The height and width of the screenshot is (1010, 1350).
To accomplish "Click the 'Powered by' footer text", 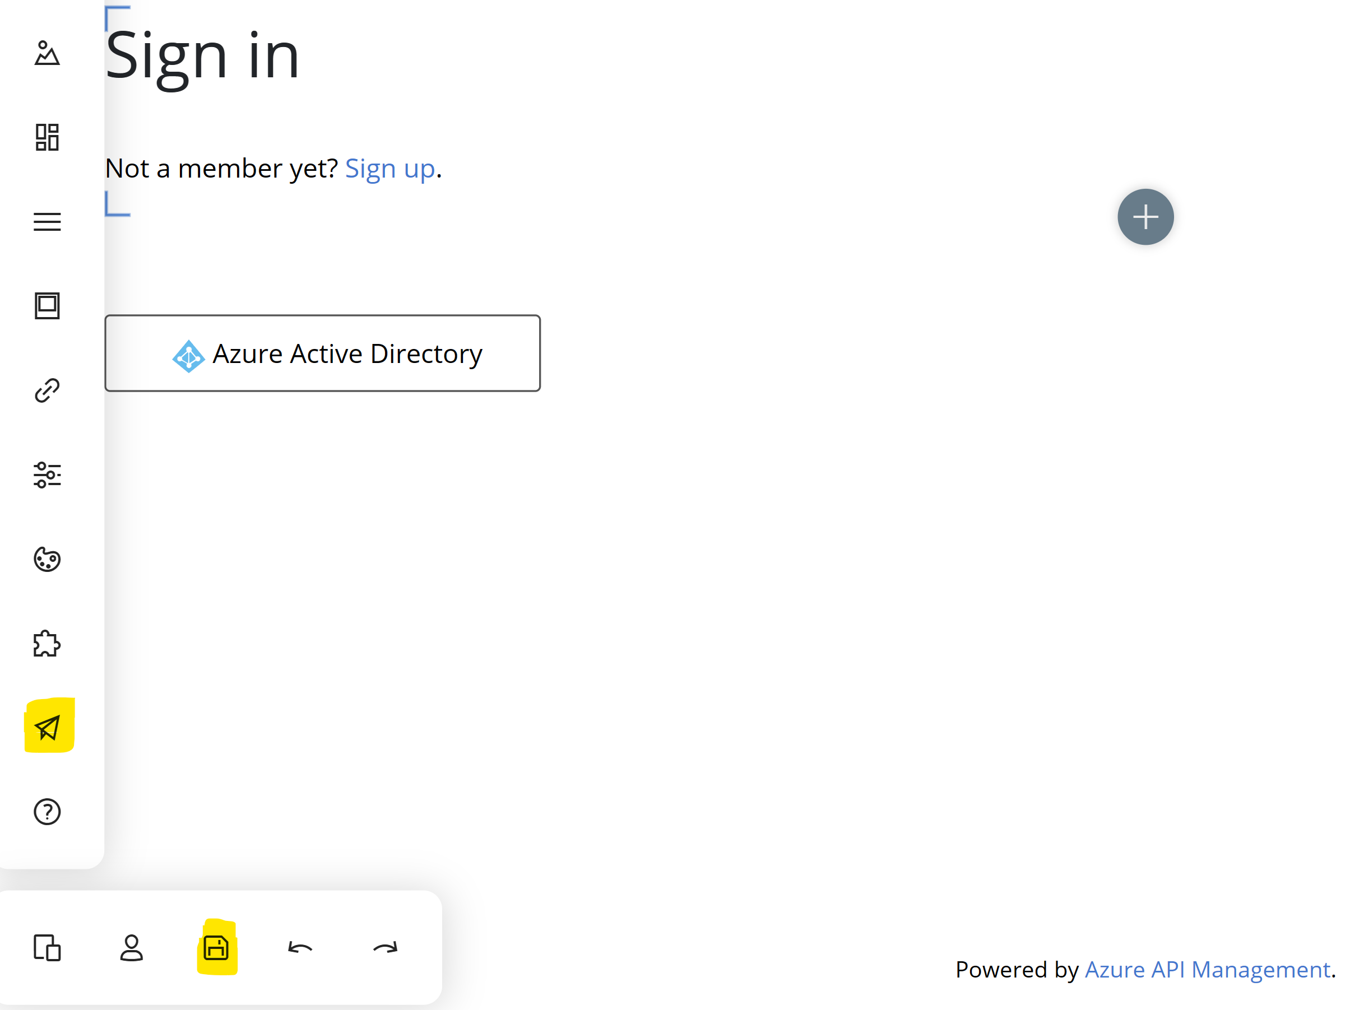I will (1017, 969).
